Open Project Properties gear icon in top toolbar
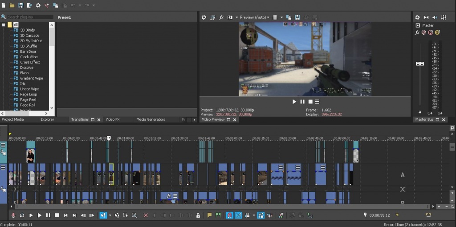Screen dimensions: 456x227 tap(38, 5)
